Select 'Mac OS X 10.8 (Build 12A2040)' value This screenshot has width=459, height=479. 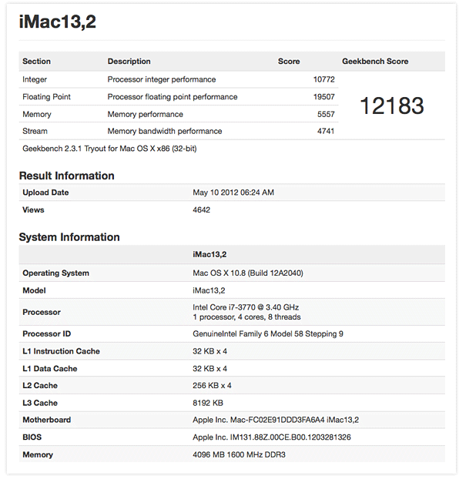pyautogui.click(x=248, y=273)
